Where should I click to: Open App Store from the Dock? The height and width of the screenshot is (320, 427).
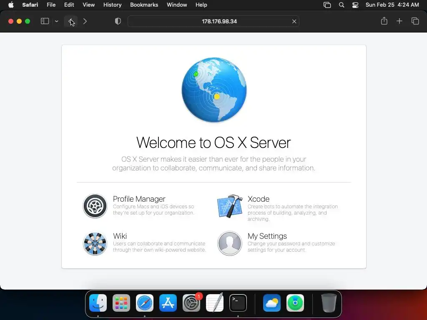[168, 302]
